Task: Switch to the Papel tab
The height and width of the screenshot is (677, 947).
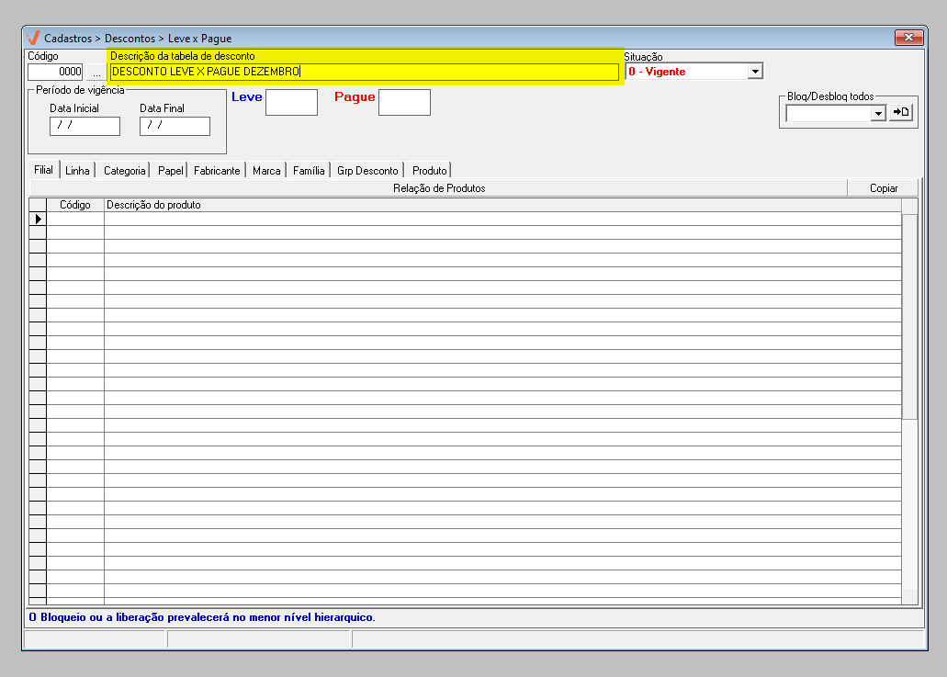Action: [170, 171]
